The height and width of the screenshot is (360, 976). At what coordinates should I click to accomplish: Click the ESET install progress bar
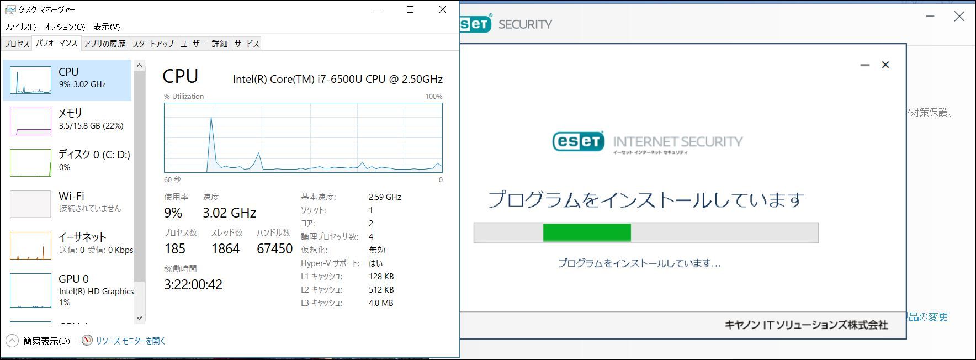[646, 233]
